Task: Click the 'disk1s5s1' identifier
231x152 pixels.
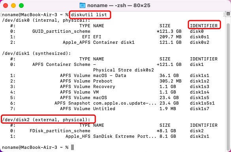Action: click(x=202, y=103)
